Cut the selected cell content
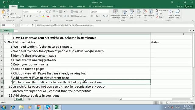The width and height of the screenshot is (195, 110). [x=10, y=11]
